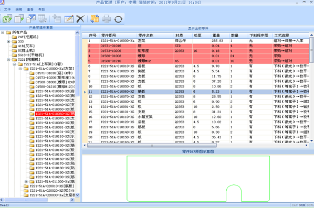Click folder icon of Y221-51A-010110-KS node
The image size is (314, 208).
pos(32,136)
